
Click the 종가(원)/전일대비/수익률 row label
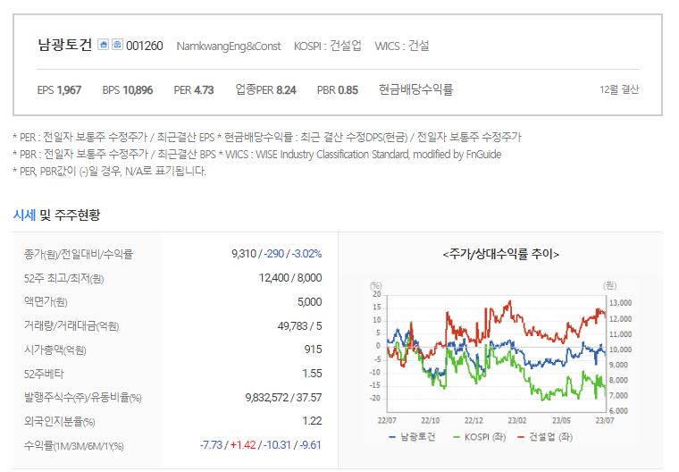(x=79, y=254)
